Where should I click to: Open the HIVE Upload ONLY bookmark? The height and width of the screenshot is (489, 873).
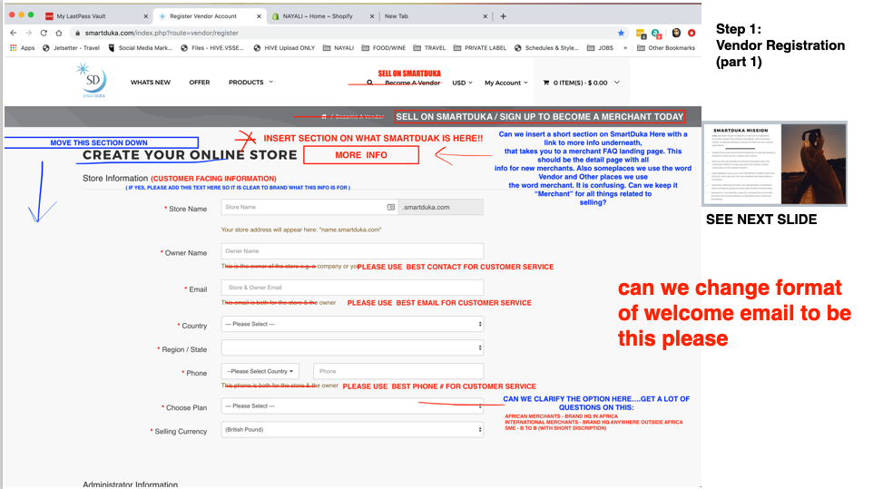285,48
